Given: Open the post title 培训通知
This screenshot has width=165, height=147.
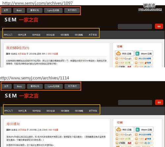Looking at the screenshot, I should (13, 124).
